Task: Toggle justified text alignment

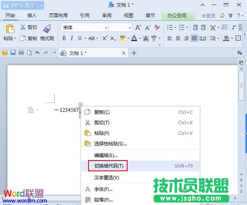Action: click(194, 38)
